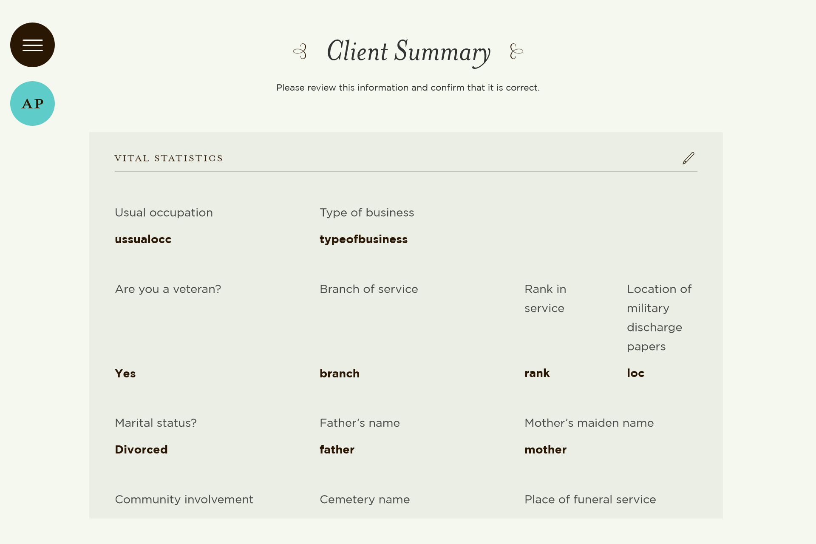Click the Place of funeral service label
The width and height of the screenshot is (816, 544).
[x=590, y=499]
